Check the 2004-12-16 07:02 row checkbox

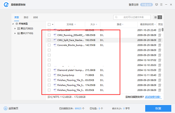(49, 60)
